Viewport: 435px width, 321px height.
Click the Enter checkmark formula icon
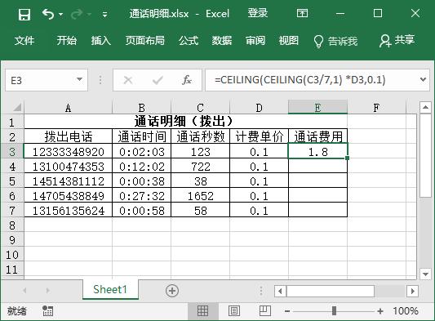pyautogui.click(x=158, y=80)
